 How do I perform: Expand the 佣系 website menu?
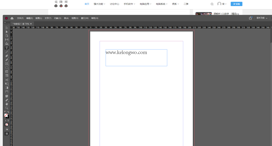[x=175, y=4]
